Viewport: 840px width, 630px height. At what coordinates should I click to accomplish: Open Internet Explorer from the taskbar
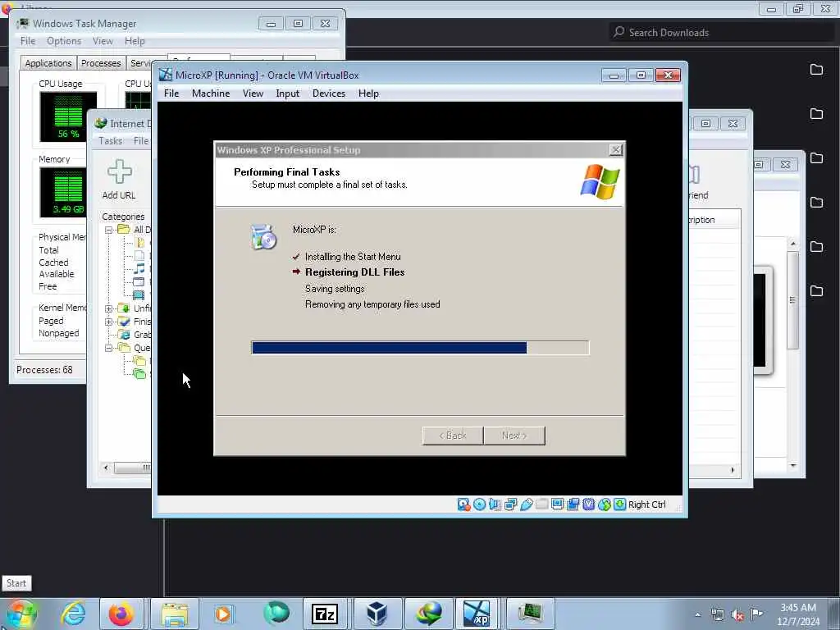[73, 614]
